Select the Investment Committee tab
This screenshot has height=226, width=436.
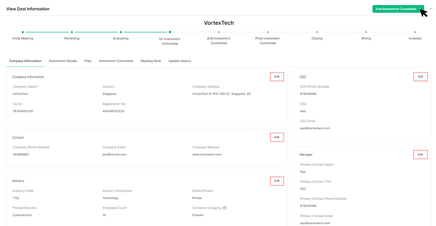click(116, 61)
